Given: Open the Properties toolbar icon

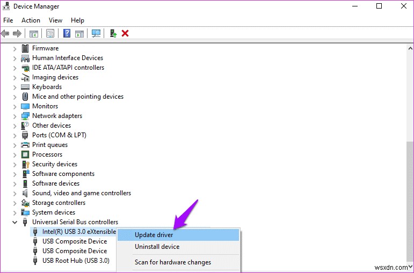Looking at the screenshot, I should [50, 33].
